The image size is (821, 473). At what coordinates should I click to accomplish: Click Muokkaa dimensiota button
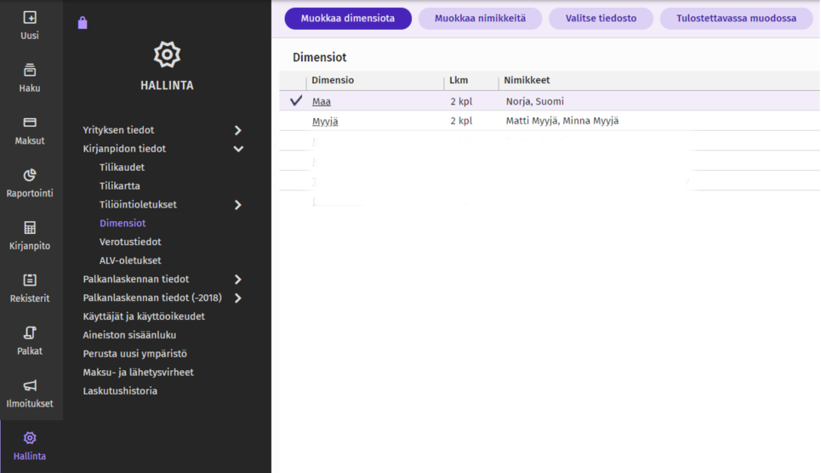click(x=348, y=19)
